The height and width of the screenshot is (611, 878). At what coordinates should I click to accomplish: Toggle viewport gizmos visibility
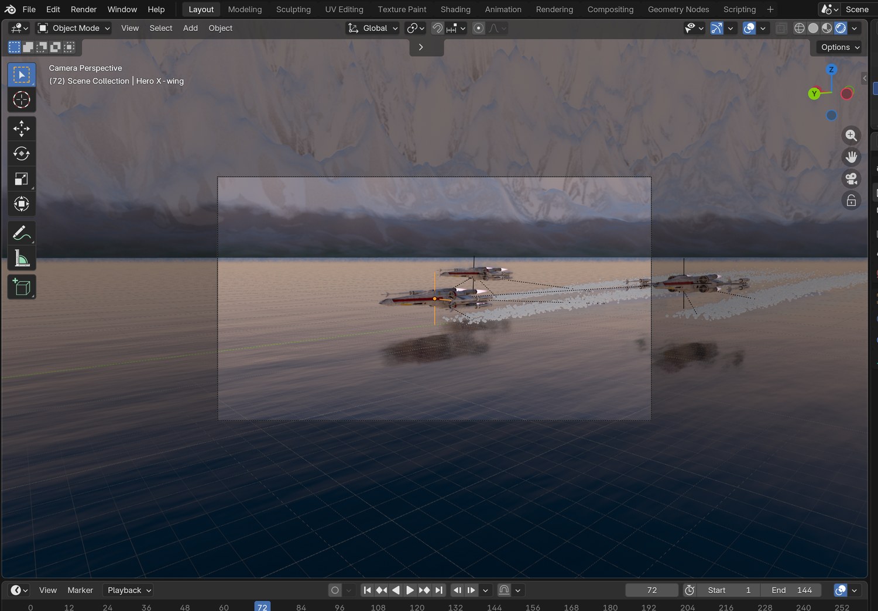pyautogui.click(x=716, y=28)
